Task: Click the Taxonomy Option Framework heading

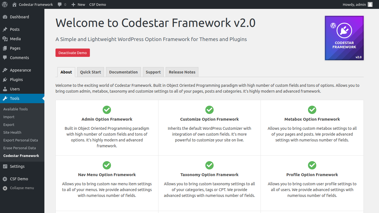Action: click(209, 175)
